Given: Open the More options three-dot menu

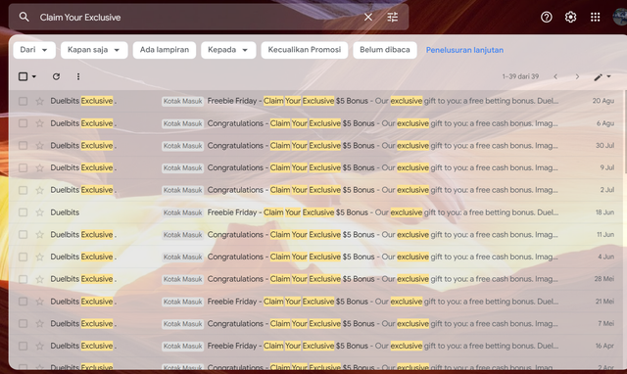Looking at the screenshot, I should click(x=78, y=76).
